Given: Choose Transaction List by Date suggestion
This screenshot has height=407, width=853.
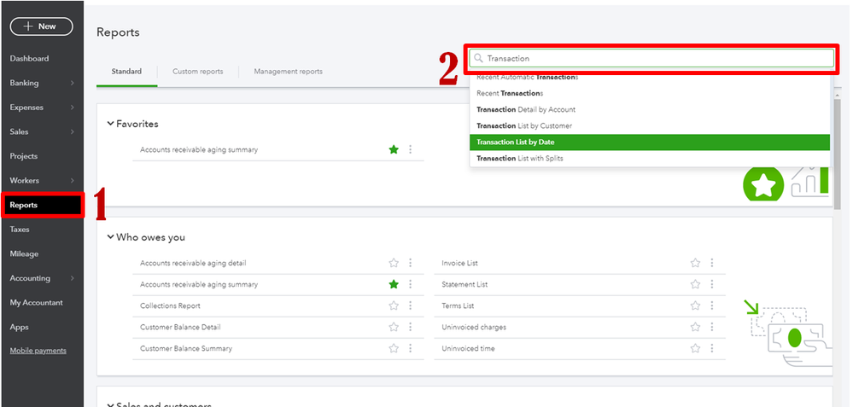Looking at the screenshot, I should coord(650,142).
